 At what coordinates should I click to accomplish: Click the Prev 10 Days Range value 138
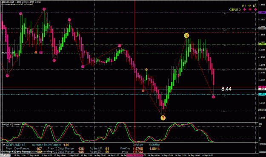[x=81, y=149]
